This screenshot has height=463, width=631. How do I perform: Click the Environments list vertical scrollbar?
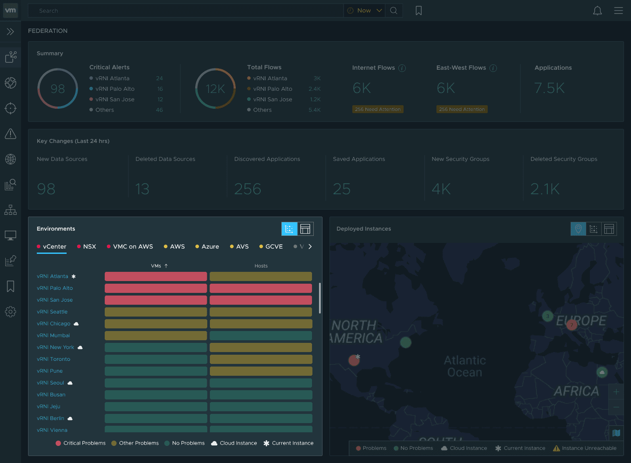(320, 298)
